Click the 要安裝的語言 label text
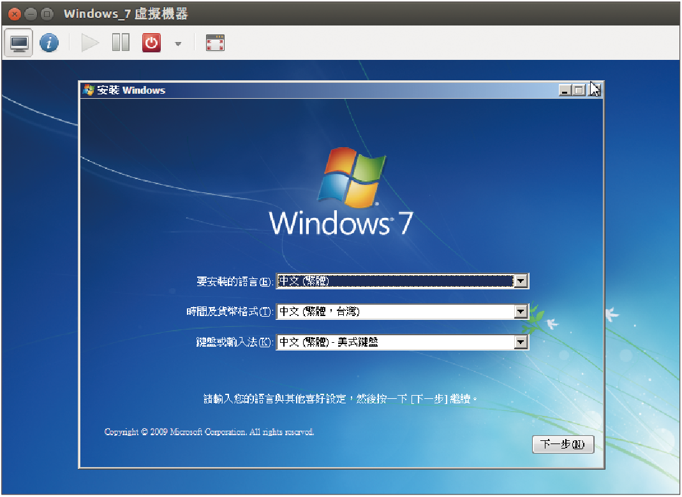Viewport: 682px width, 497px height. click(x=235, y=282)
